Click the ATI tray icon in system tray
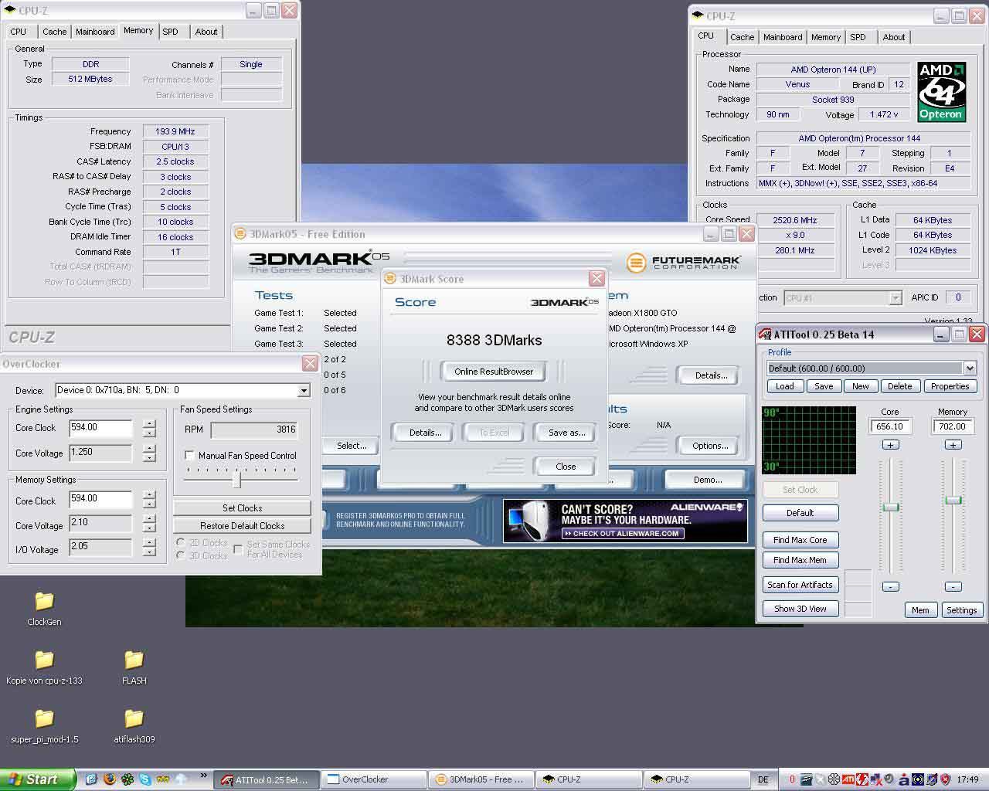This screenshot has height=791, width=989. coord(848,779)
